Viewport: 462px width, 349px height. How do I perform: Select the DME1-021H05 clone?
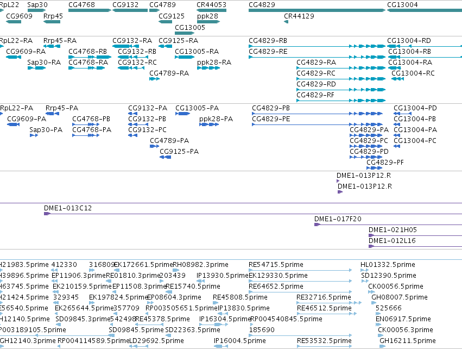(x=415, y=236)
